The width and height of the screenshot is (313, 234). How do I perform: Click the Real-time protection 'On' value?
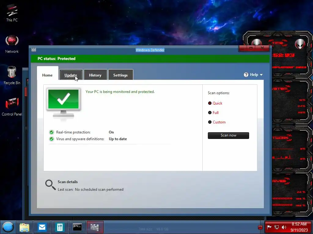pyautogui.click(x=111, y=132)
